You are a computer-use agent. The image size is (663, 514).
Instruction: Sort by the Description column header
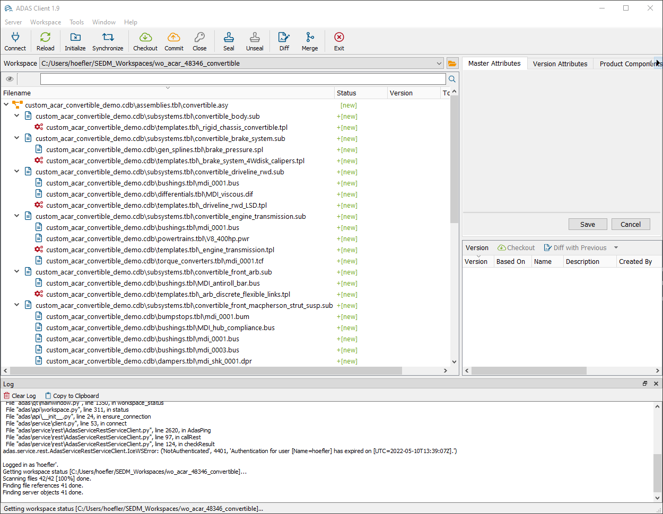tap(589, 261)
